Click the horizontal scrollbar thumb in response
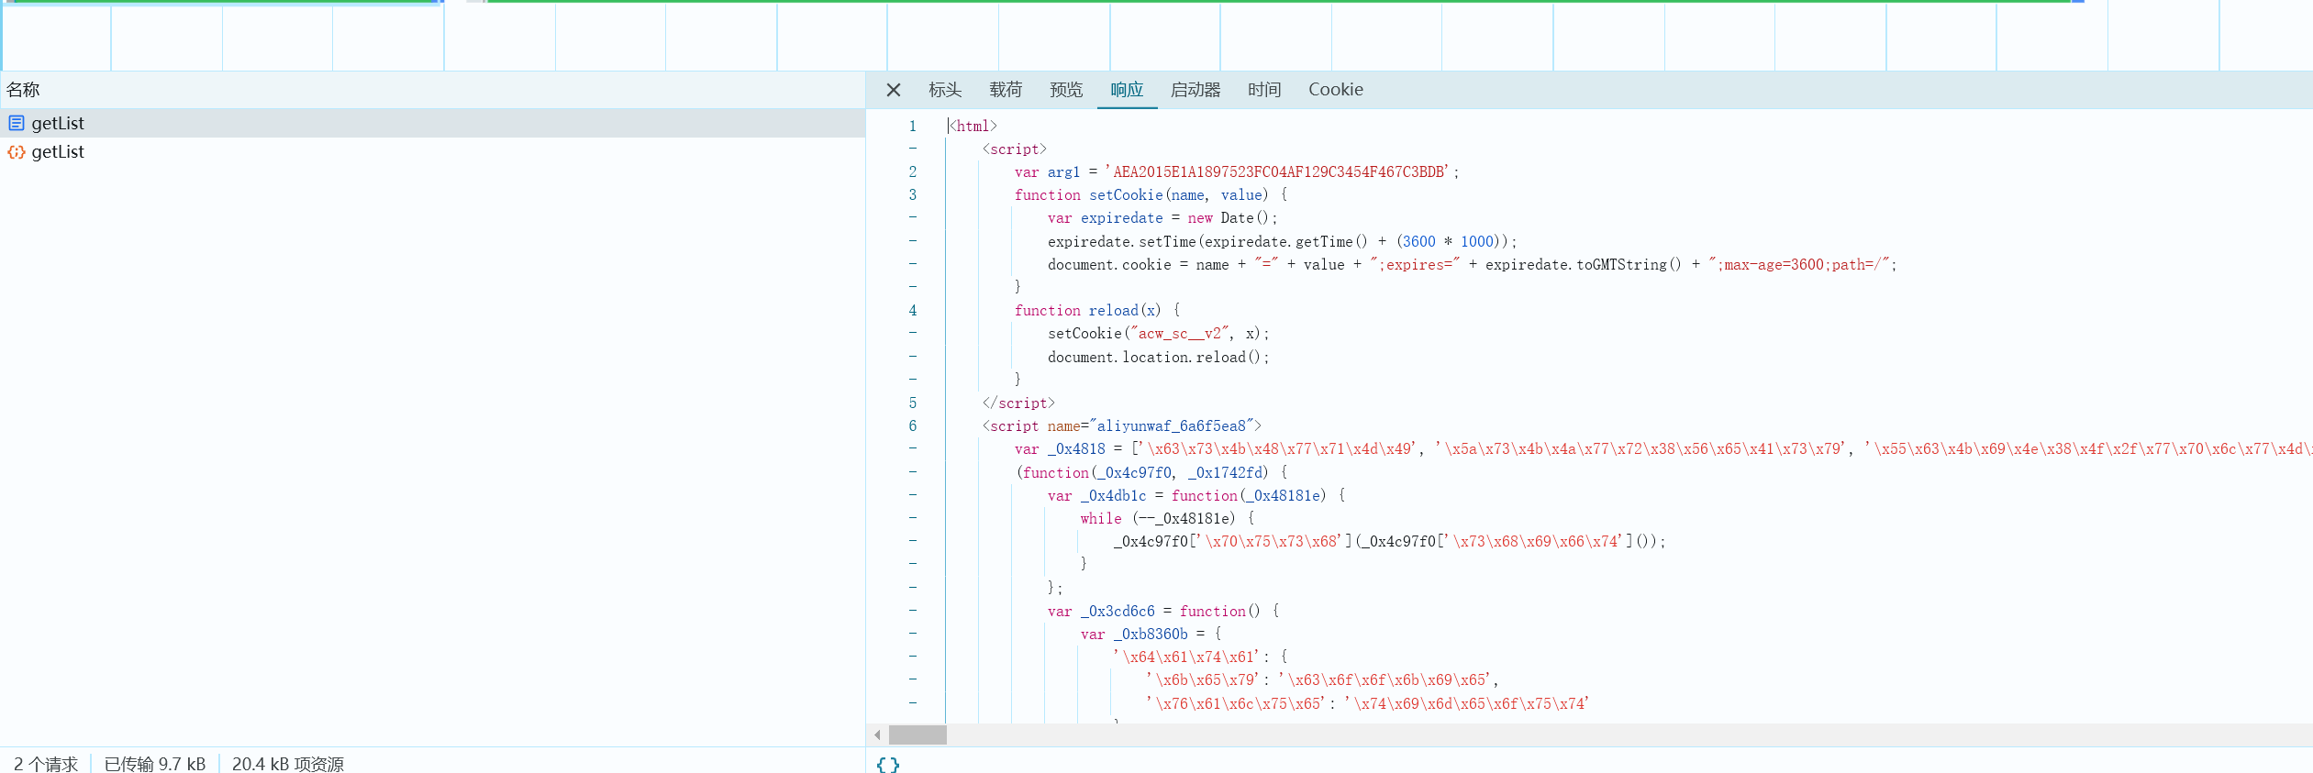This screenshot has height=773, width=2313. click(917, 734)
